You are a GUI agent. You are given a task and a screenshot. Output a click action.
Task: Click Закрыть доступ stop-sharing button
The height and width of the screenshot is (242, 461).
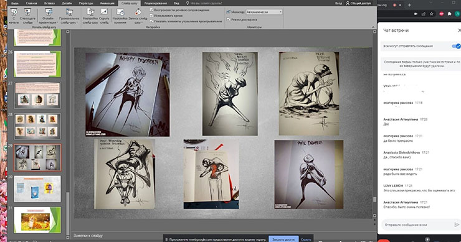(x=283, y=240)
